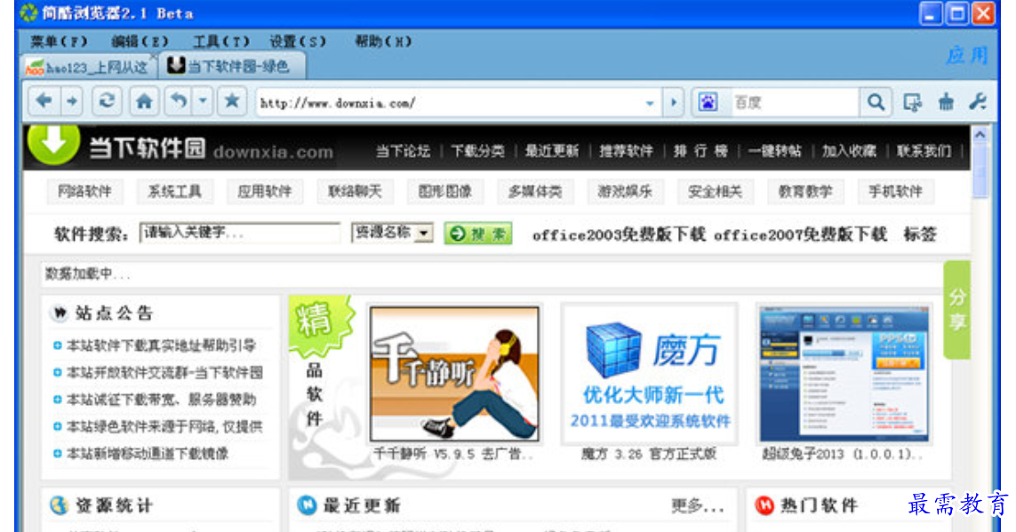Open the address bar URL dropdown
The width and height of the screenshot is (1016, 532).
click(x=649, y=104)
